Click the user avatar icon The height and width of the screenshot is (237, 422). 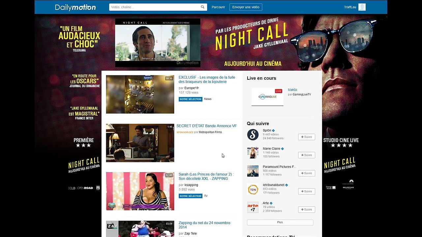coord(362,7)
